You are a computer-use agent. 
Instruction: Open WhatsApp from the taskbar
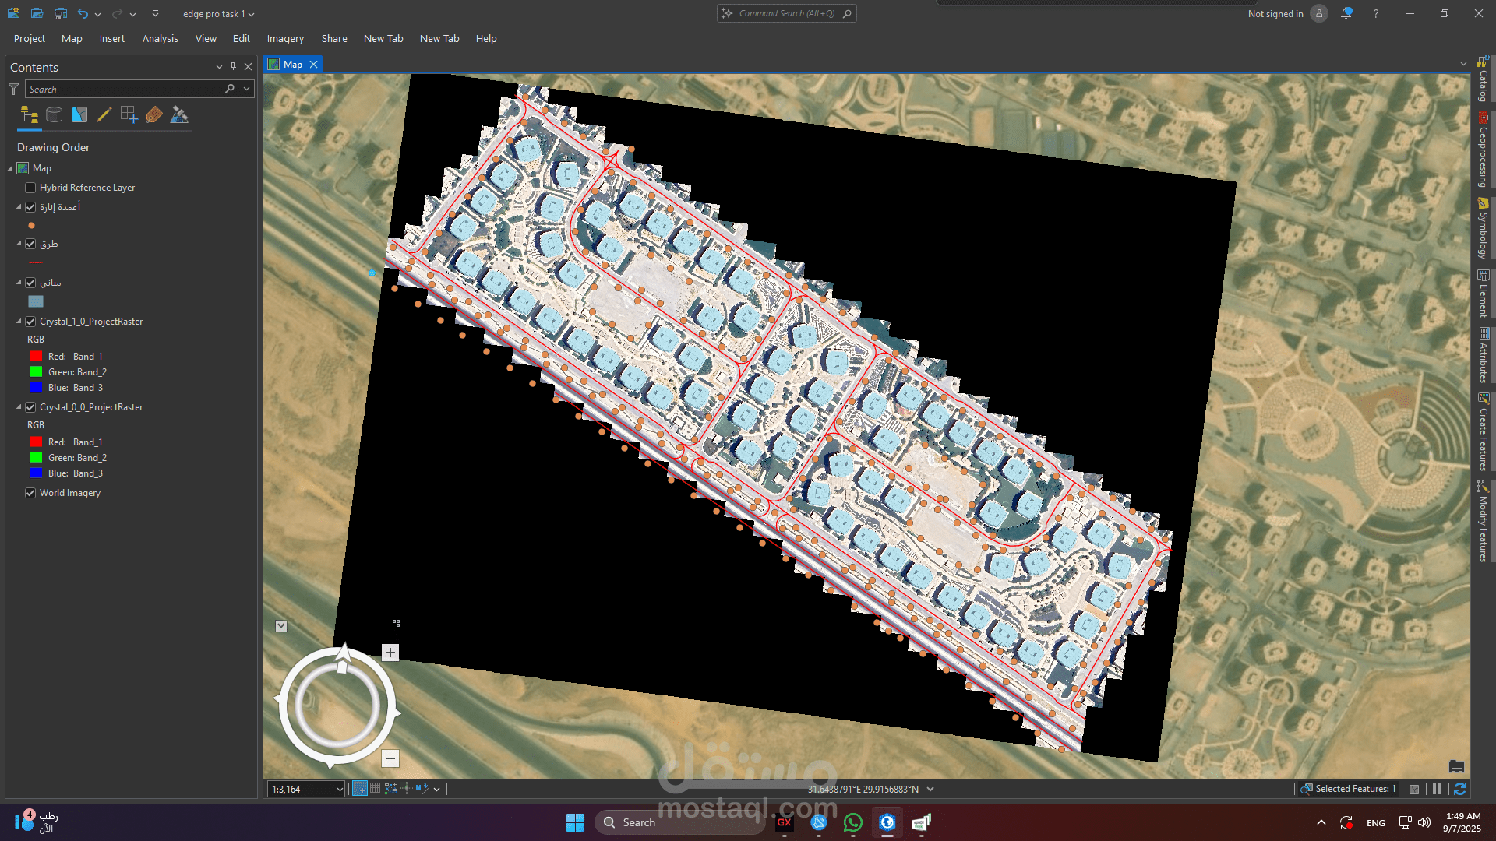point(852,822)
